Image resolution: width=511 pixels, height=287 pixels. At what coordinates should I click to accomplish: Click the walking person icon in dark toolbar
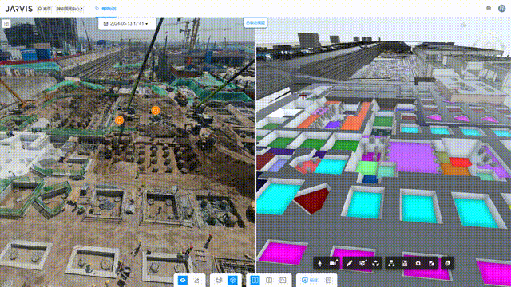pos(319,264)
